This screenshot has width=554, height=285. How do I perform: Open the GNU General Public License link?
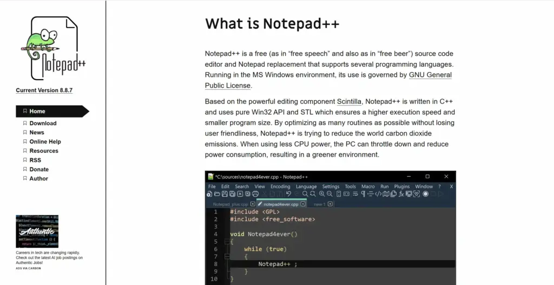[x=430, y=75]
